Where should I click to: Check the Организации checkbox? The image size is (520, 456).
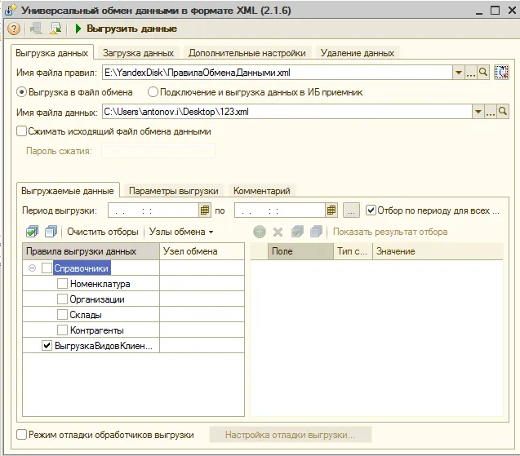coord(62,299)
